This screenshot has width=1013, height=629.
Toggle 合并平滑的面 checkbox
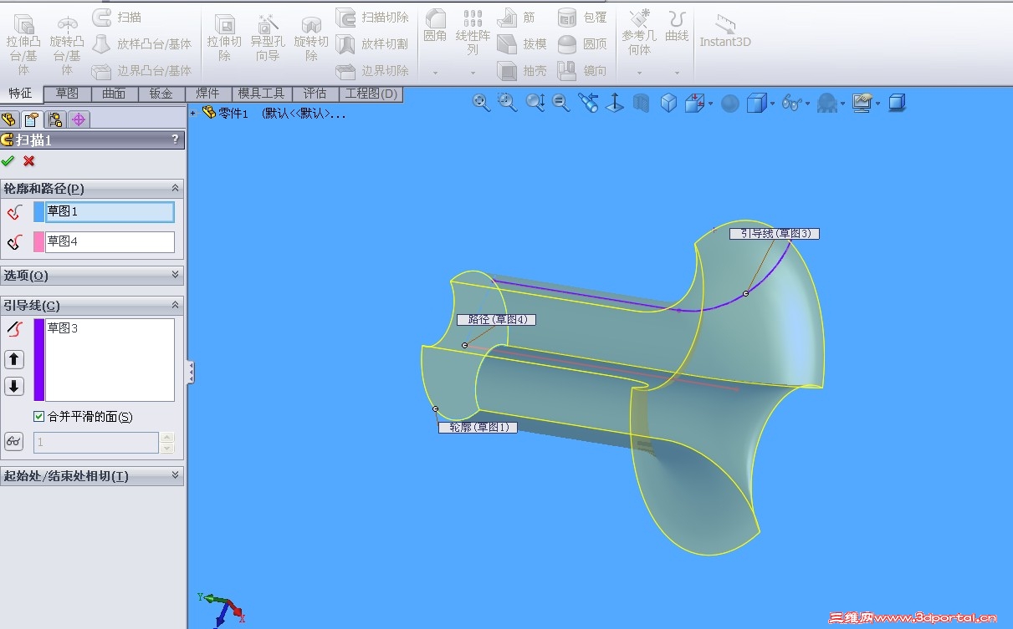click(x=38, y=417)
